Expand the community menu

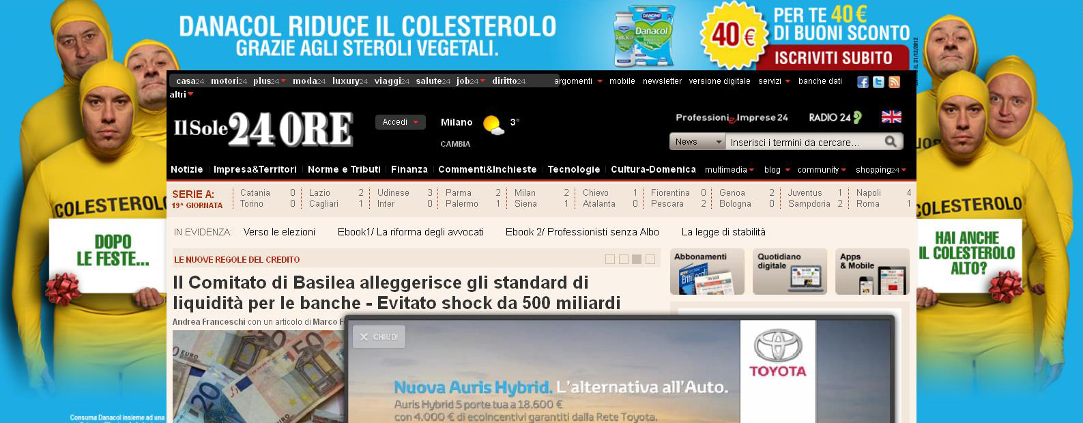point(822,170)
